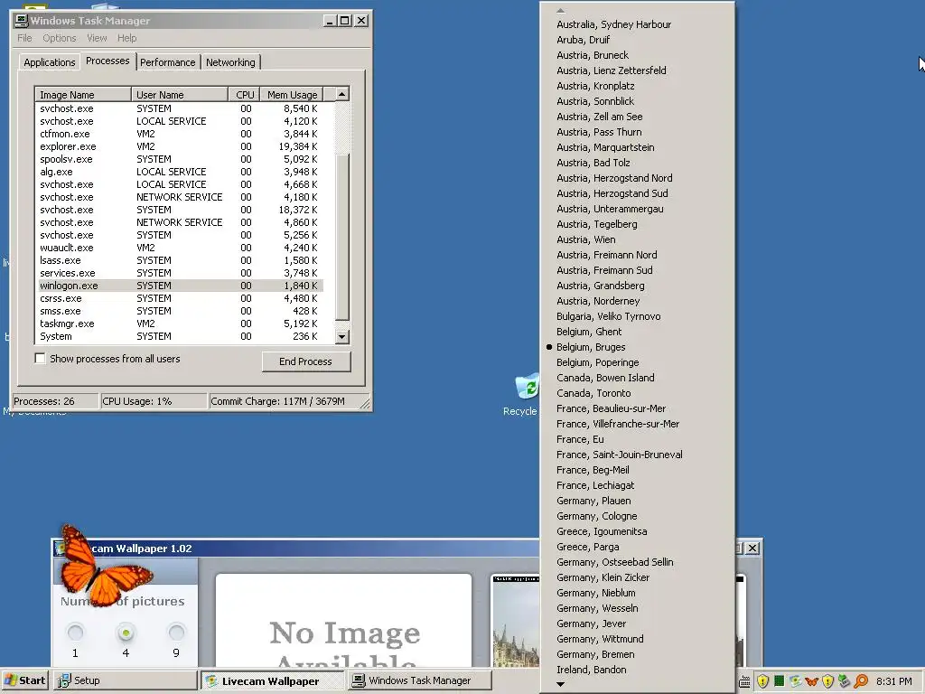Select explorer.exe in the process list
The image size is (925, 694).
click(179, 146)
